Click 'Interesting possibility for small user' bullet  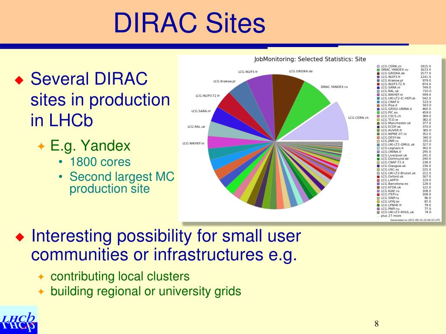coord(166,245)
